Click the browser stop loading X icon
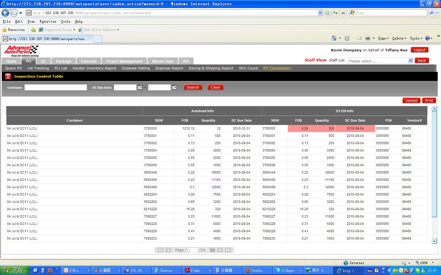This screenshot has height=275, width=441. pos(343,13)
